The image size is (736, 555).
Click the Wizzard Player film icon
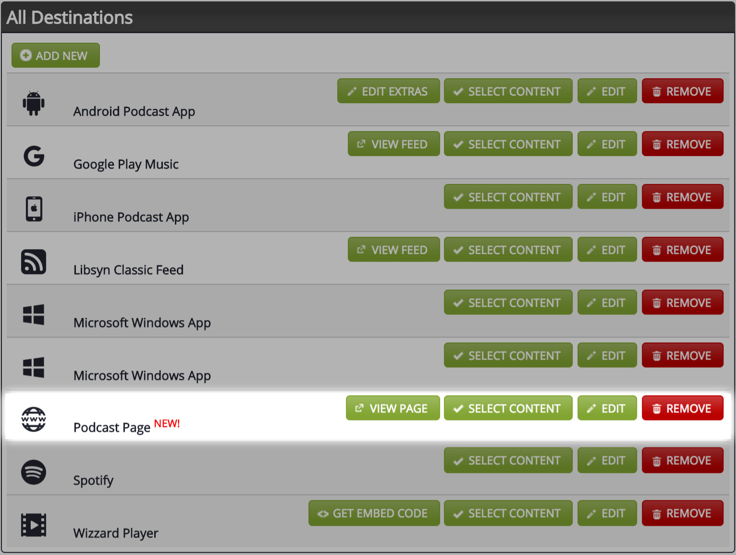[x=34, y=525]
